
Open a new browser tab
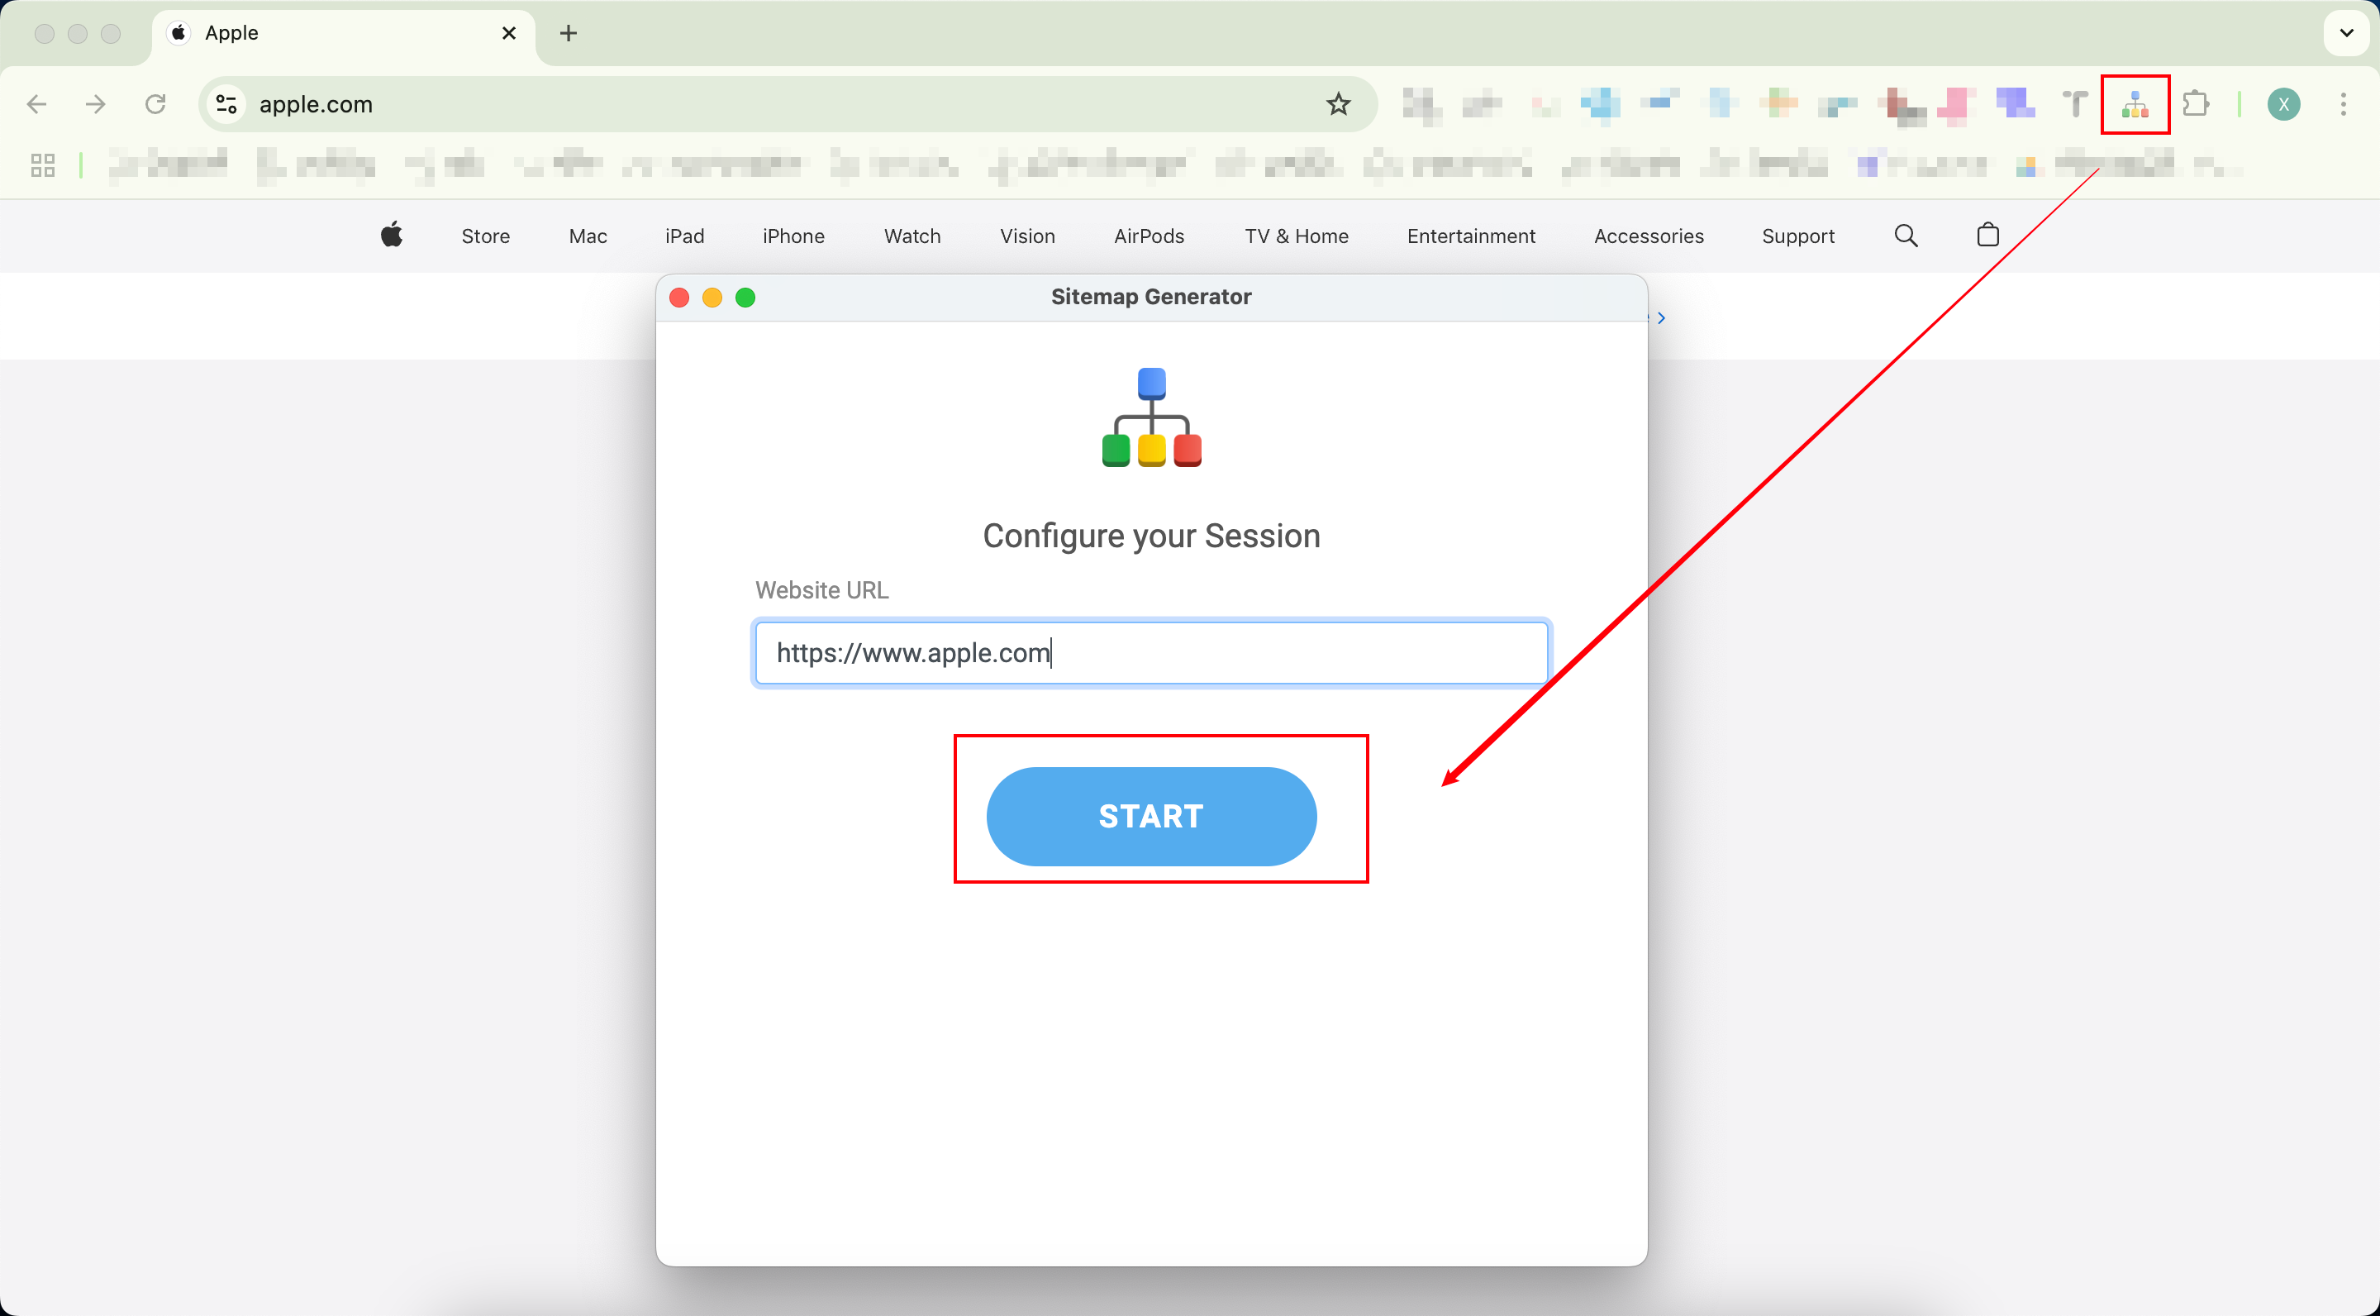click(x=569, y=33)
